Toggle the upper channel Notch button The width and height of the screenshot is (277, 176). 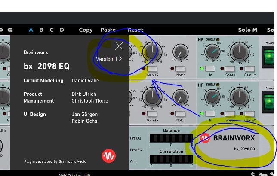pyautogui.click(x=181, y=69)
